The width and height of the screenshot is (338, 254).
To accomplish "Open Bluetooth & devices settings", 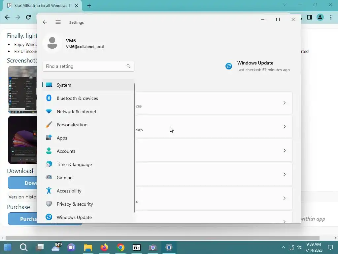I will [88, 98].
